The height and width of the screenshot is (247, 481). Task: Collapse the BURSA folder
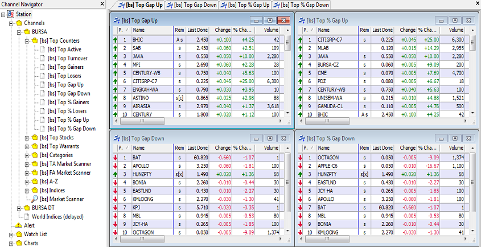[x=19, y=32]
